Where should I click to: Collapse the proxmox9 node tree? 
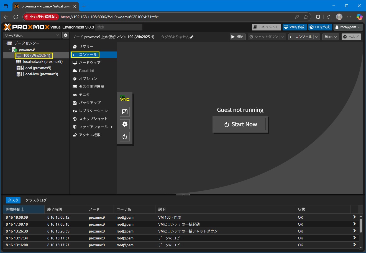[x=10, y=50]
